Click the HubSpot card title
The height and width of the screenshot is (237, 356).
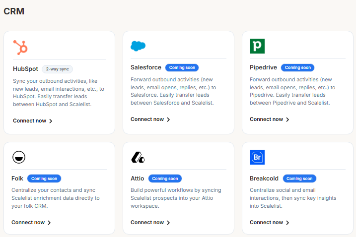point(25,69)
